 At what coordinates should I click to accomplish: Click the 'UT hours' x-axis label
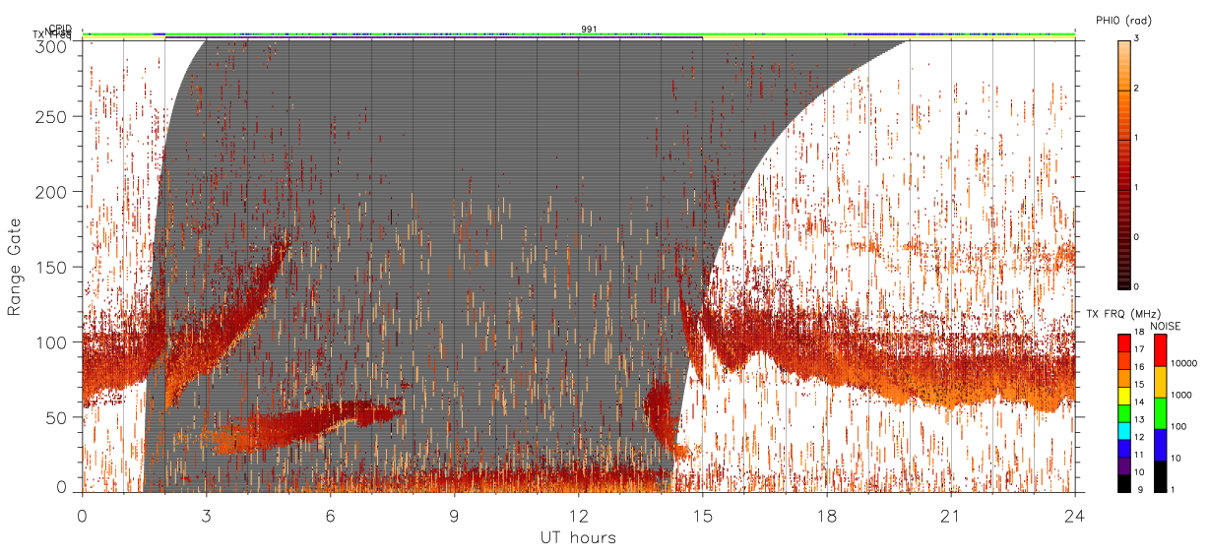[578, 537]
